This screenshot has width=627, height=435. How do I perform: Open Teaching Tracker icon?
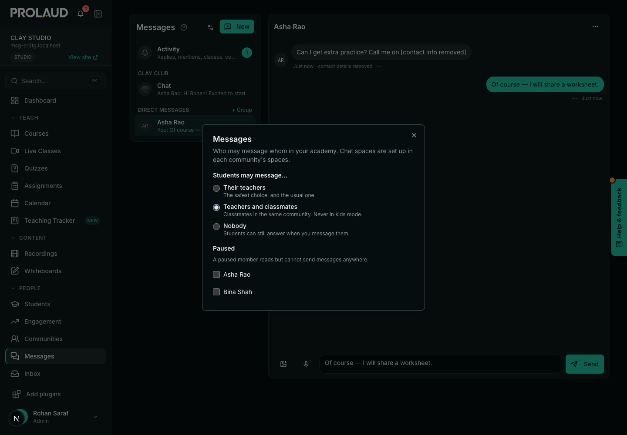pos(15,221)
